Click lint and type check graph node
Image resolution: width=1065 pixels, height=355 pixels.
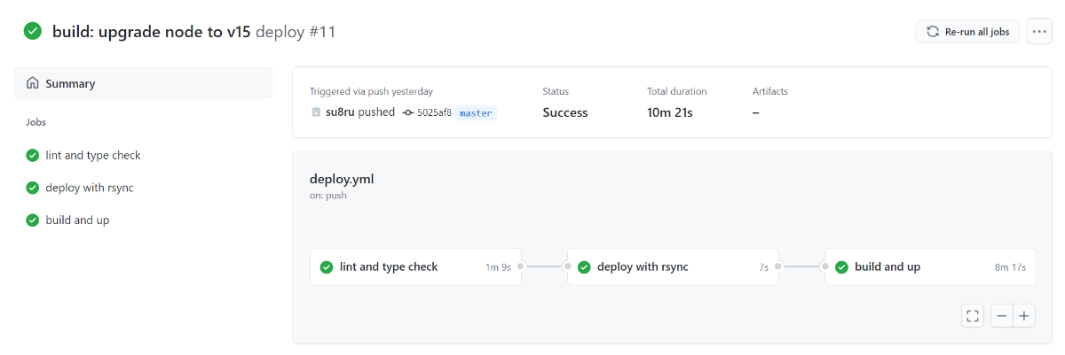tap(415, 266)
